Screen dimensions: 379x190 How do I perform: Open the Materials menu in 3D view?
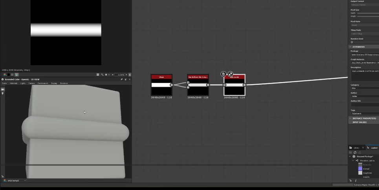point(13,83)
